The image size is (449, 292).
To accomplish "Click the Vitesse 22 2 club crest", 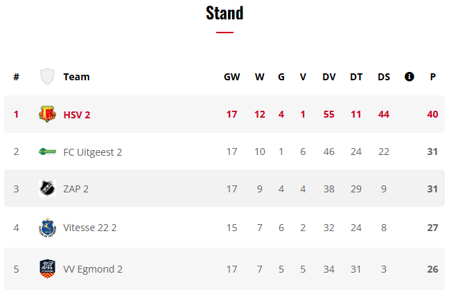I will point(47,227).
